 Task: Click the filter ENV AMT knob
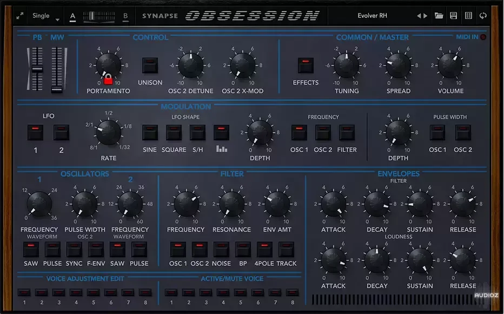tap(277, 204)
